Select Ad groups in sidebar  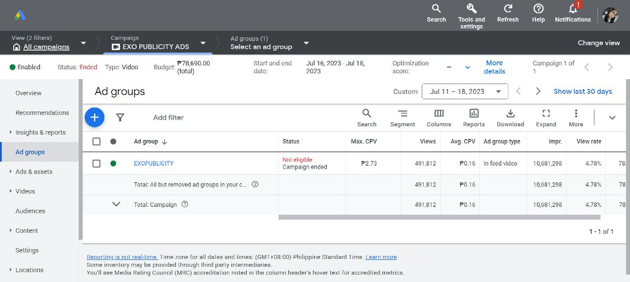coord(30,152)
